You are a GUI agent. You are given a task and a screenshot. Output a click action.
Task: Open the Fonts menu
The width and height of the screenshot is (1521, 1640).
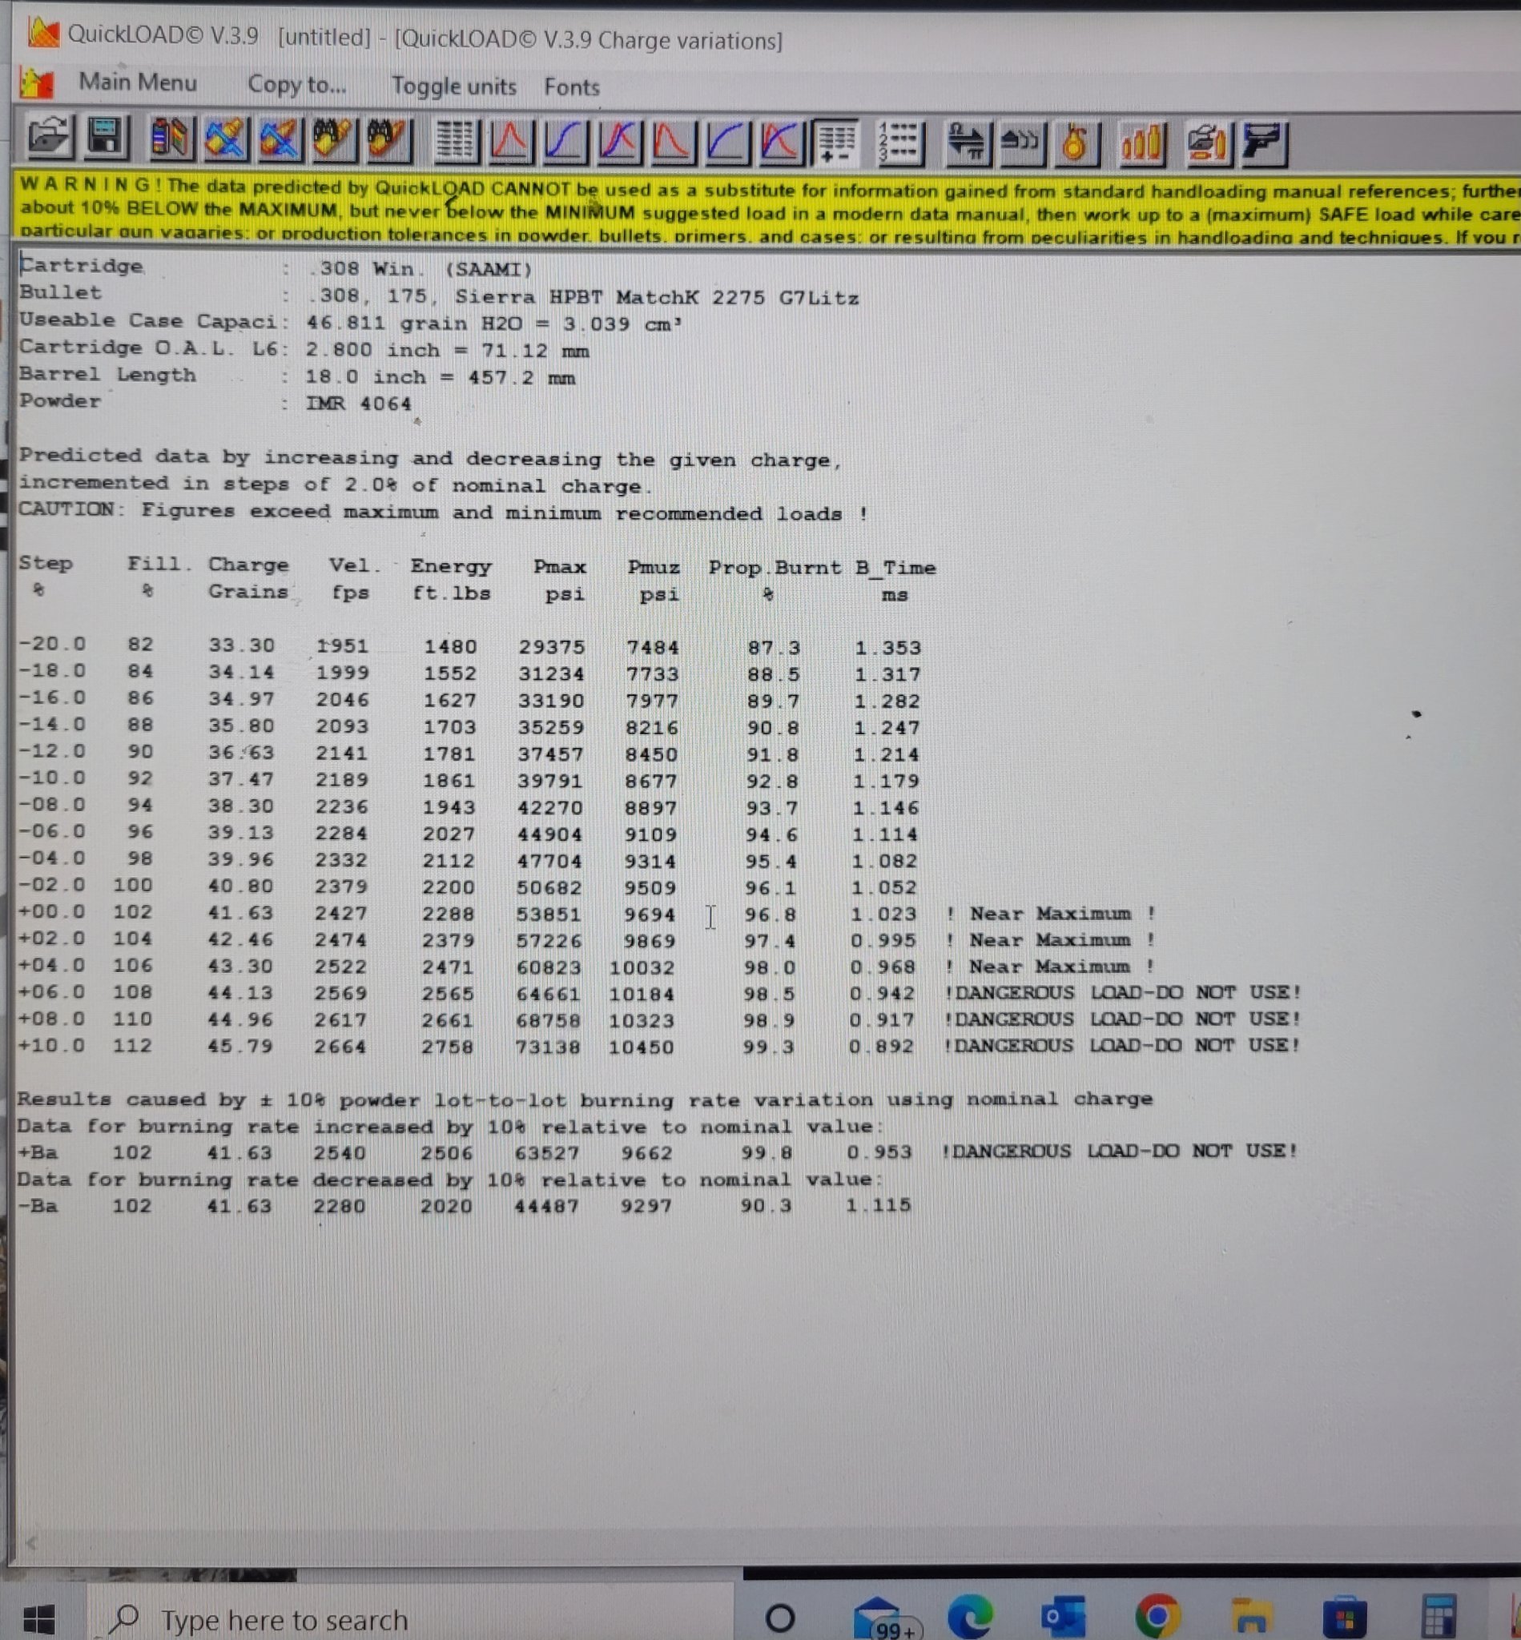click(x=572, y=86)
